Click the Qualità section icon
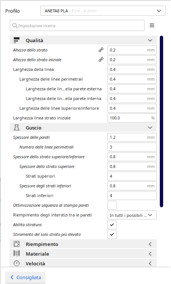Screen dimensions: 171x284 [x=17, y=40]
